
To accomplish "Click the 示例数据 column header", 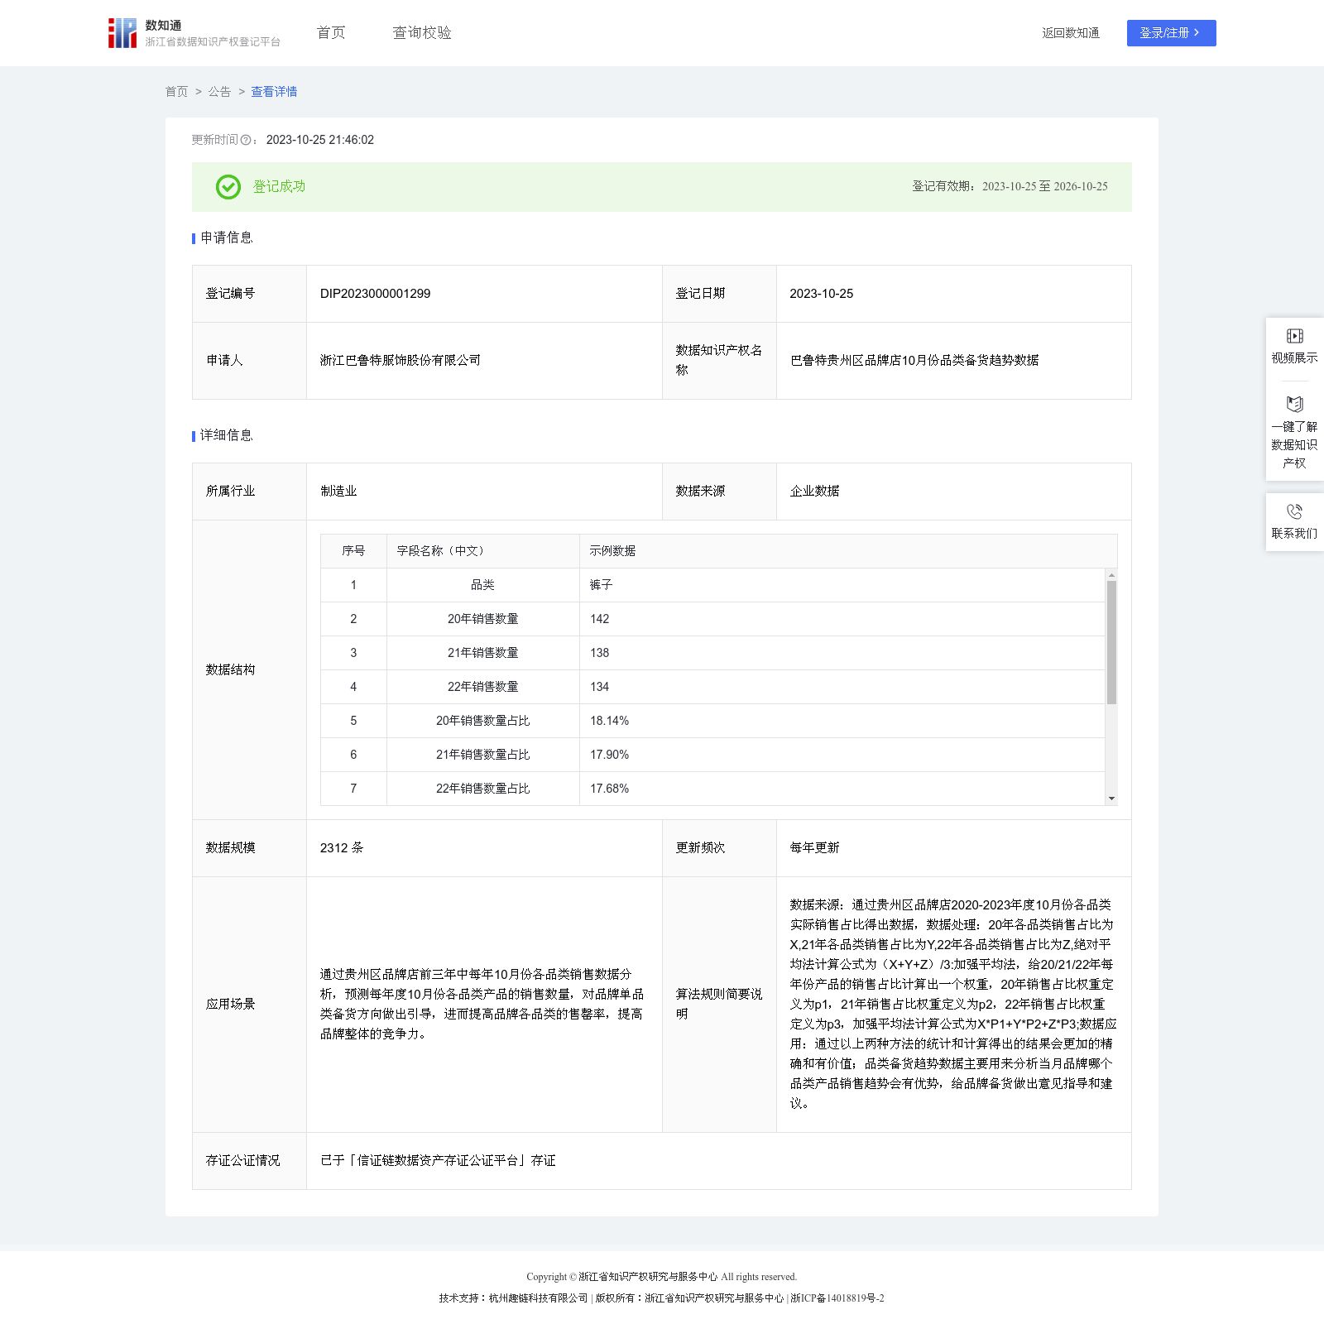I will [x=612, y=551].
